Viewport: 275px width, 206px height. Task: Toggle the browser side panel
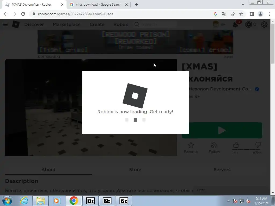pos(252,14)
